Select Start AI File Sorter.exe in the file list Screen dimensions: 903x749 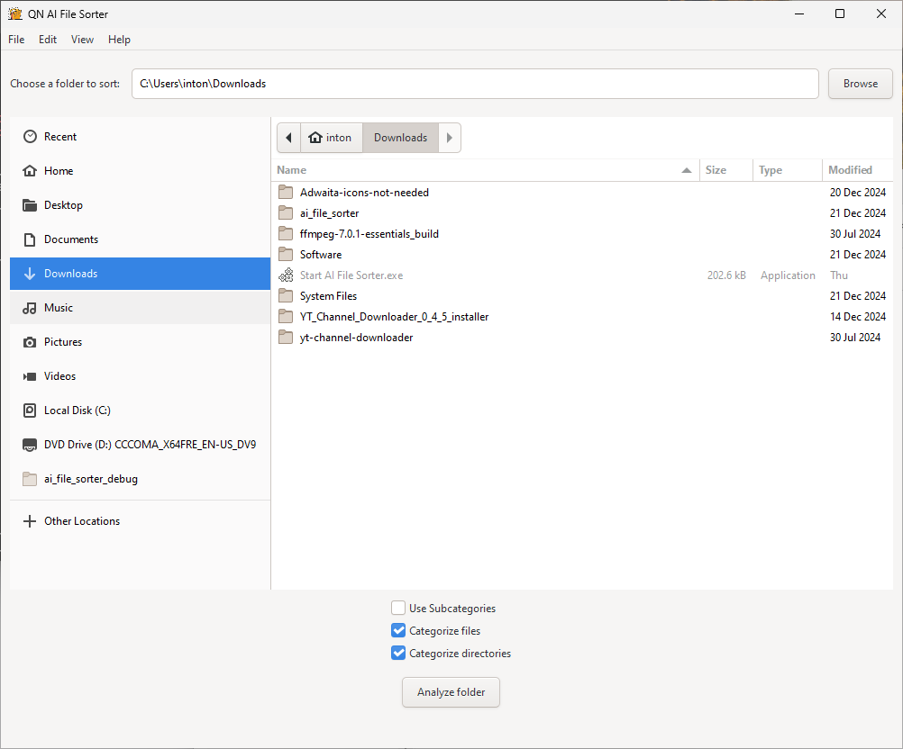(x=351, y=275)
